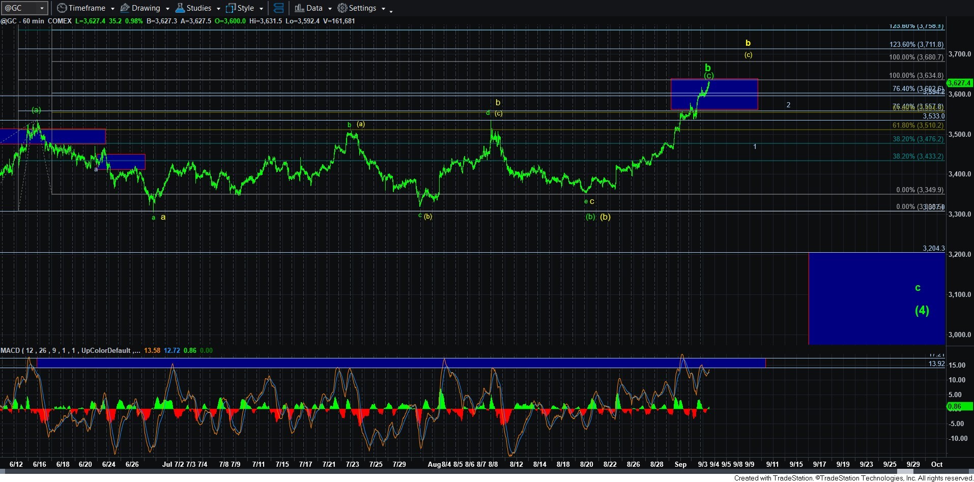Click the 'Sep' date axis label
Screen dimensions: 974x482
point(680,464)
